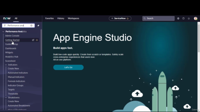The image size is (200, 112).
Task: Click the filter funnel icon
Action: pos(5,26)
